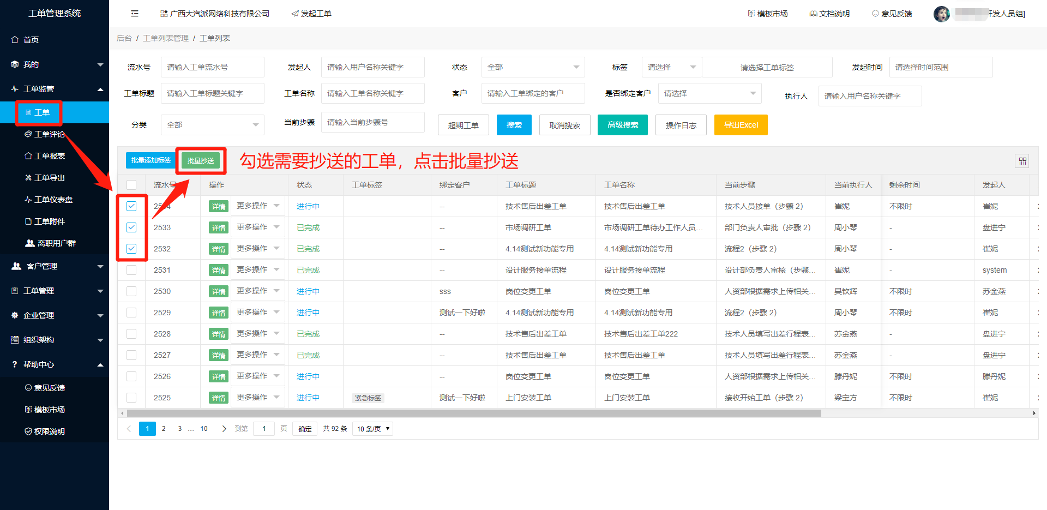Click the 搜索 button
The height and width of the screenshot is (510, 1047).
514,125
